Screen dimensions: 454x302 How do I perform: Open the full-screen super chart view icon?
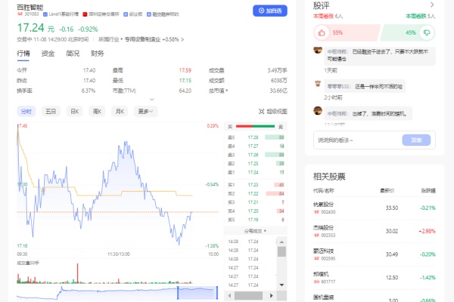[x=262, y=111]
